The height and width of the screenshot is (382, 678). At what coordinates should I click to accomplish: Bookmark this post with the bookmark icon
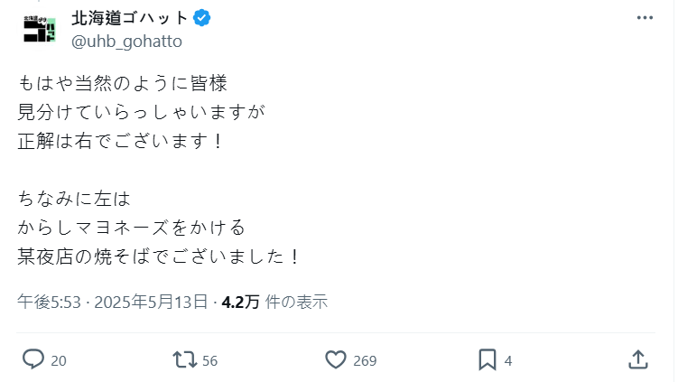click(487, 359)
